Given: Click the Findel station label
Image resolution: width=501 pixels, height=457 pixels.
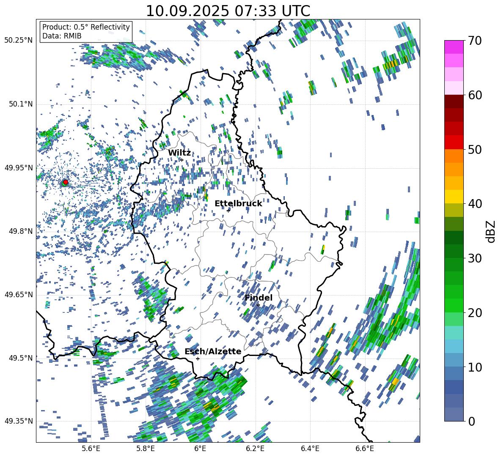Looking at the screenshot, I should click(x=259, y=298).
